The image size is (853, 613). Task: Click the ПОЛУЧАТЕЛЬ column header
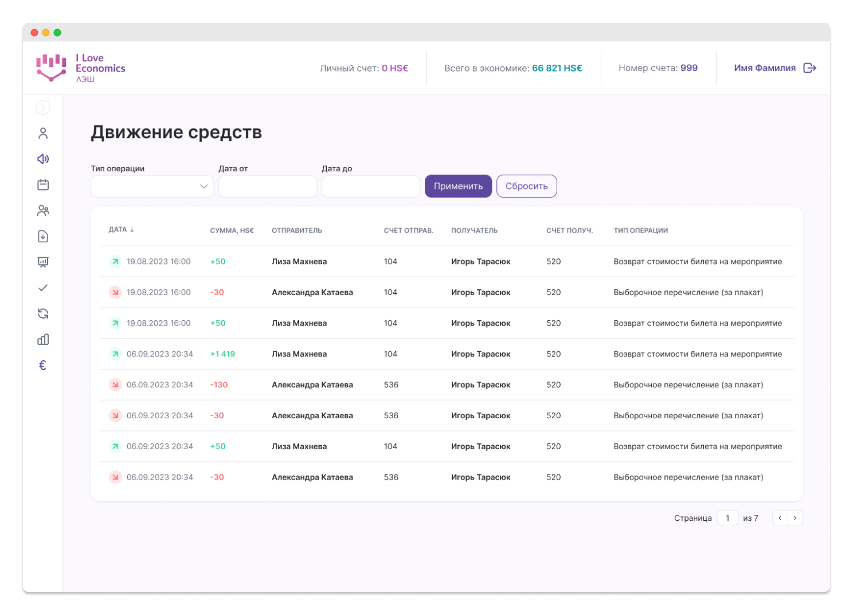tap(474, 230)
